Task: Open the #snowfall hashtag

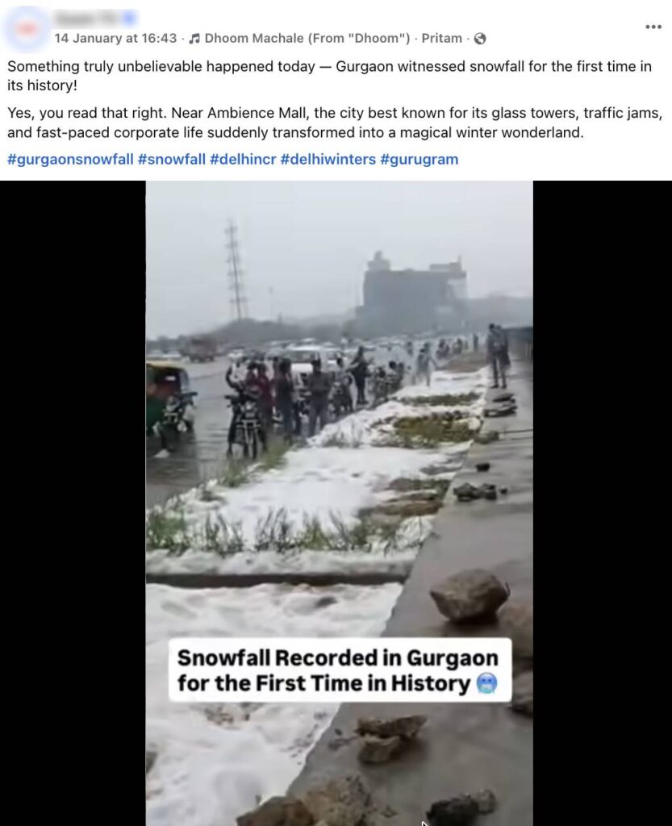Action: (x=172, y=159)
